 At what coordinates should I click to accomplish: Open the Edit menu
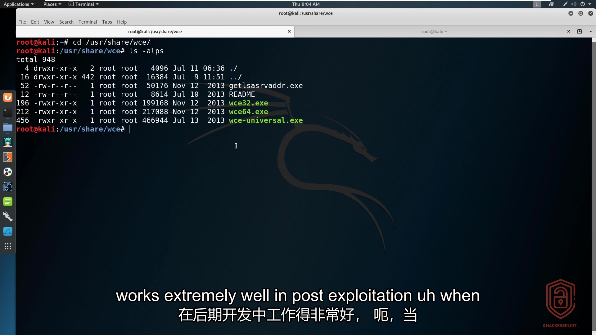point(35,22)
